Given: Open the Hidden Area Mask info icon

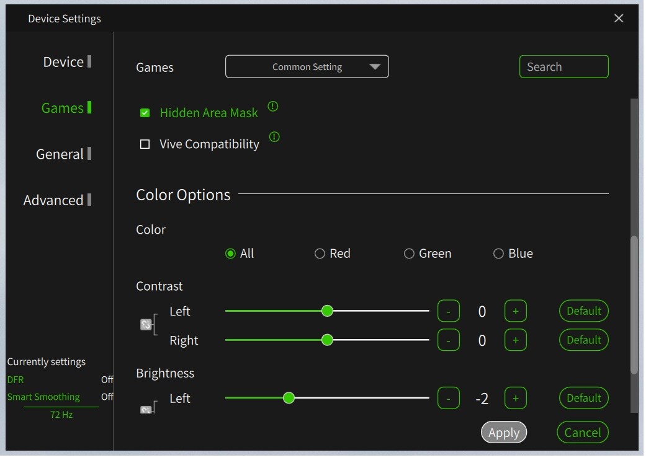Looking at the screenshot, I should (273, 107).
